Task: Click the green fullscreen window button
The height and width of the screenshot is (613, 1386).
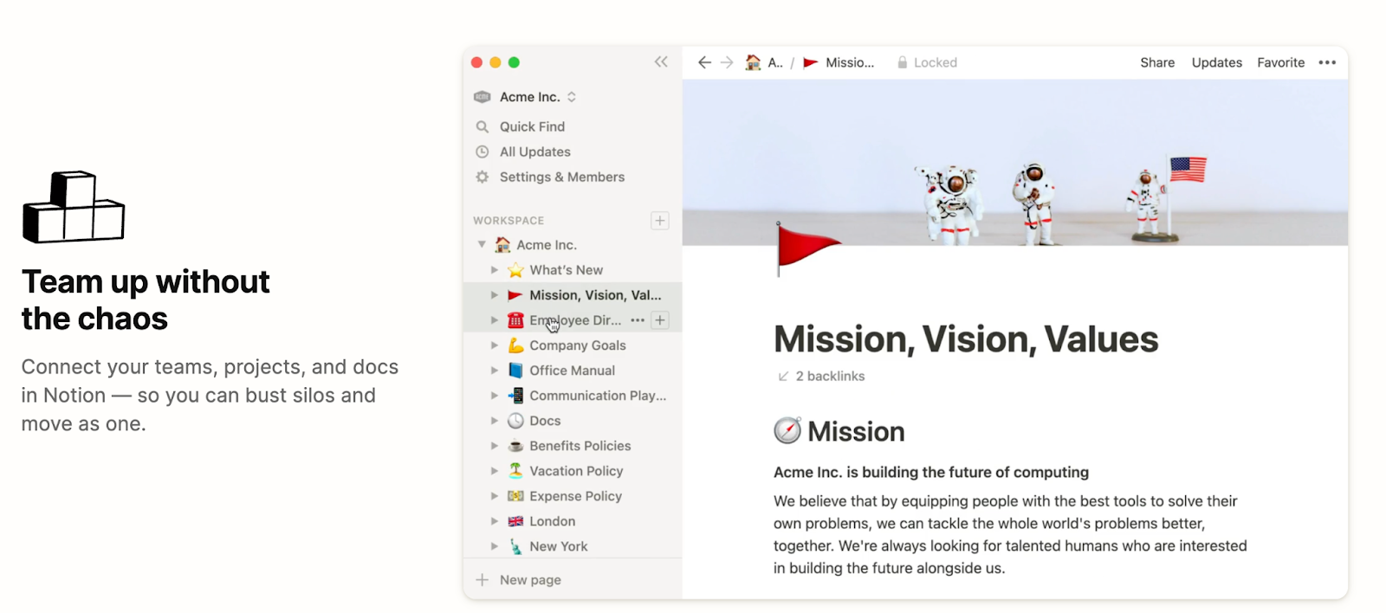Action: click(x=514, y=62)
